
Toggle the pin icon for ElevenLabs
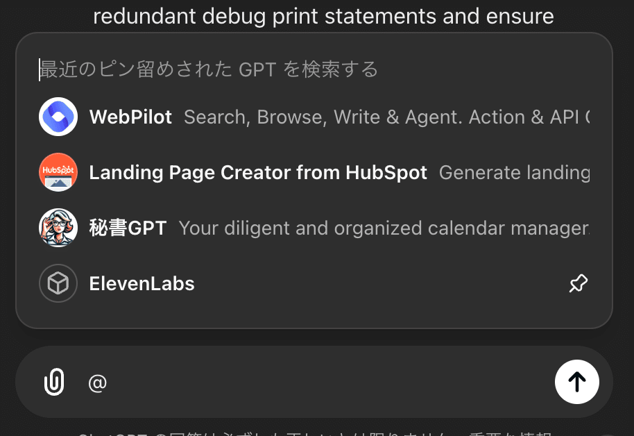click(578, 283)
